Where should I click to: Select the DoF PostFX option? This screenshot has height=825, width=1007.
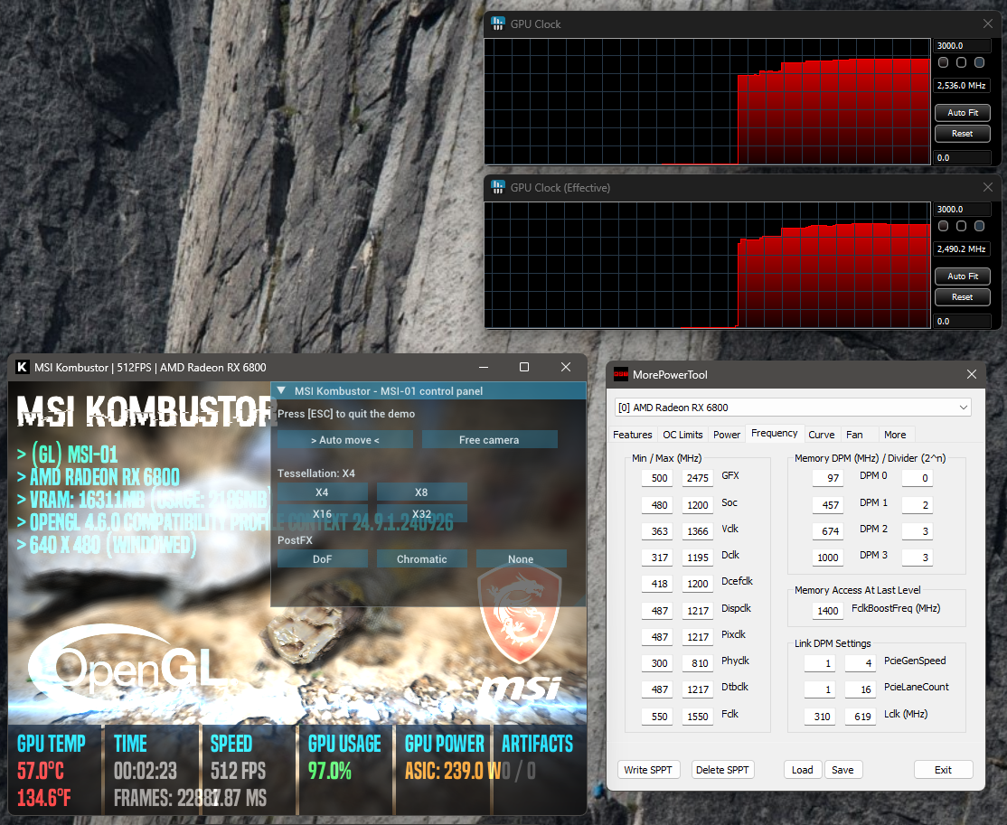(x=323, y=559)
